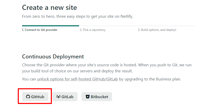Screen dimensions: 213x108
Task: Click the GitLab fox logo icon
Action: click(58, 97)
